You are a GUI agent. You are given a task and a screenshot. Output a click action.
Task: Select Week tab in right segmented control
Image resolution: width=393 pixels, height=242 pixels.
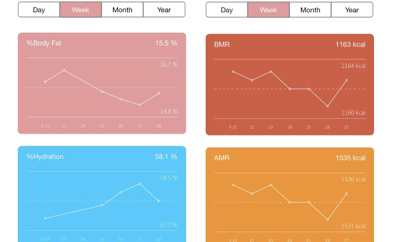coord(268,10)
